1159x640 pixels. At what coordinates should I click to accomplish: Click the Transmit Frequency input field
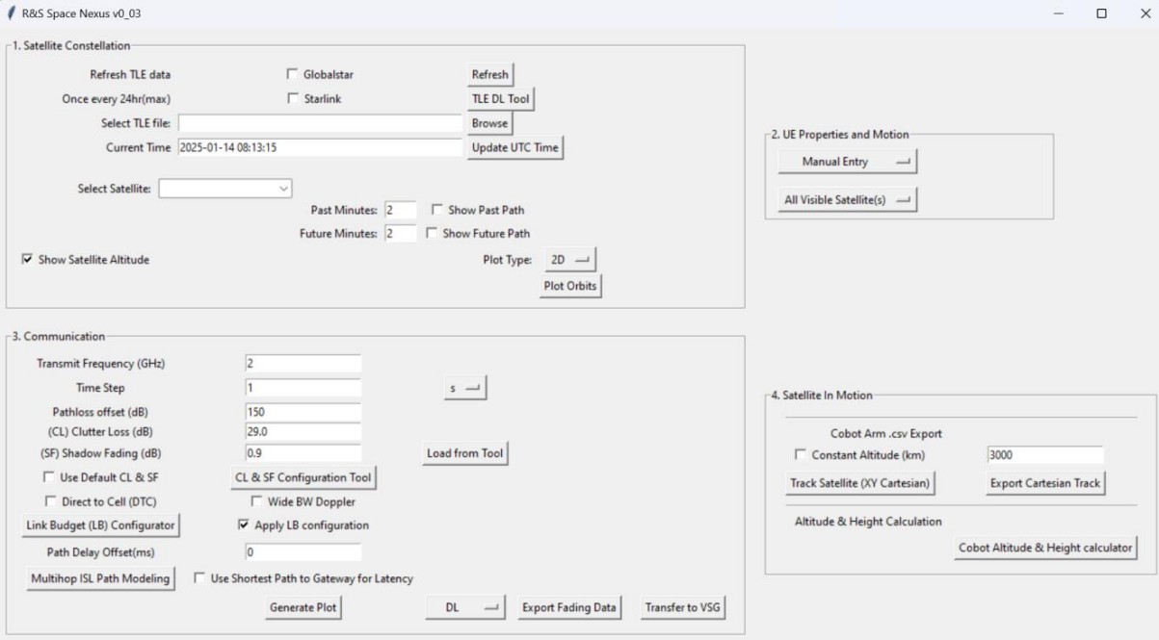[x=303, y=363]
